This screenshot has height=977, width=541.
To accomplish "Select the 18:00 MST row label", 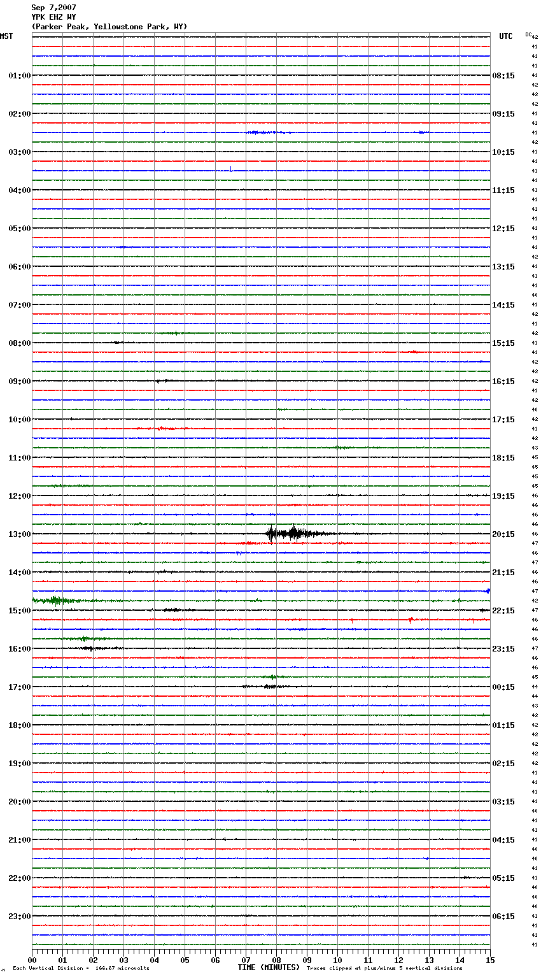I will pyautogui.click(x=20, y=725).
